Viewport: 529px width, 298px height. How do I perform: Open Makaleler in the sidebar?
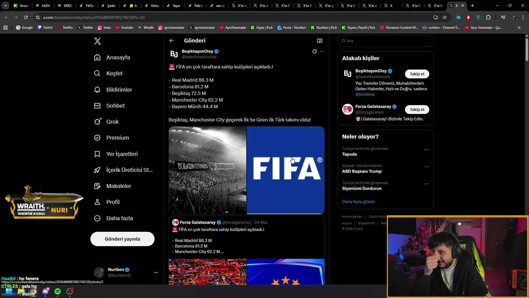112,186
